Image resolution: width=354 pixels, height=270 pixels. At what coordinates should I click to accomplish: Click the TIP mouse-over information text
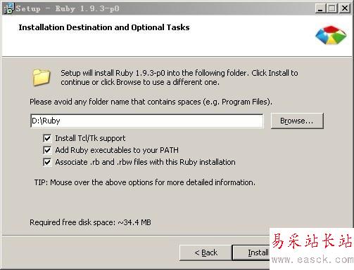145,182
